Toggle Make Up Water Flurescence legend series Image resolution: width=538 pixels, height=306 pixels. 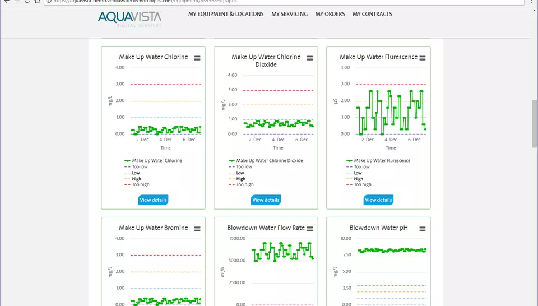tap(378, 160)
